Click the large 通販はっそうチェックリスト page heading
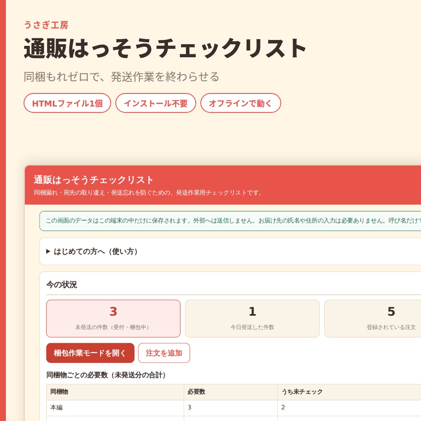This screenshot has width=421, height=421. coord(165,48)
